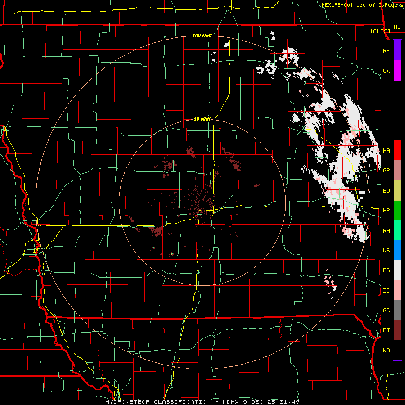Click the BD legend label
Screen dimensions: 405x405
click(386, 191)
